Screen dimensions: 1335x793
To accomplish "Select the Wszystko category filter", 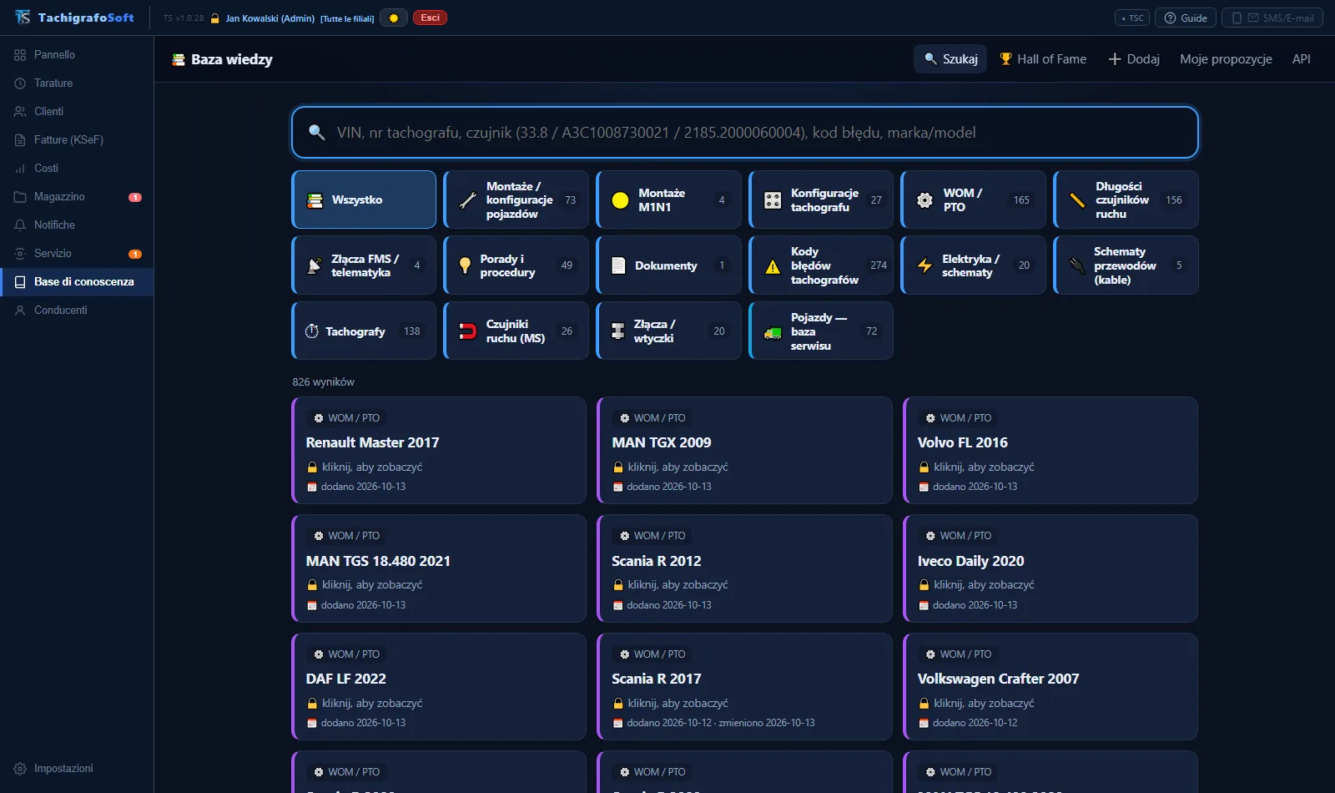I will [x=364, y=200].
